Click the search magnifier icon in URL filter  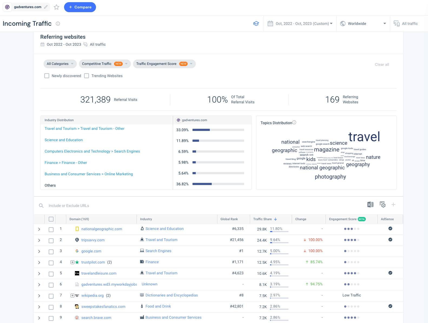point(41,206)
